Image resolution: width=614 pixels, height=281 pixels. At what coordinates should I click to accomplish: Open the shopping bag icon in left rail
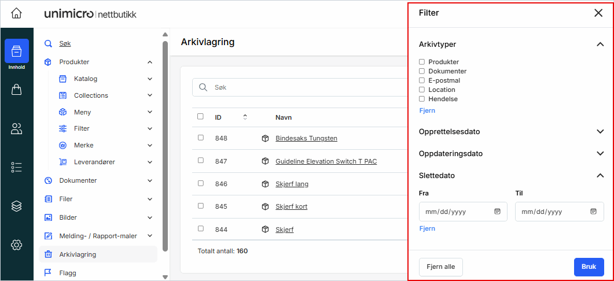pyautogui.click(x=17, y=90)
